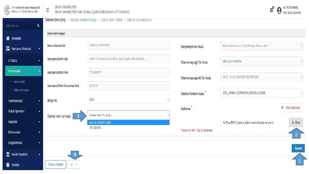The image size is (309, 174).
Task: Select MAL VE HİZMET ALIMI option
Action: coord(128,122)
